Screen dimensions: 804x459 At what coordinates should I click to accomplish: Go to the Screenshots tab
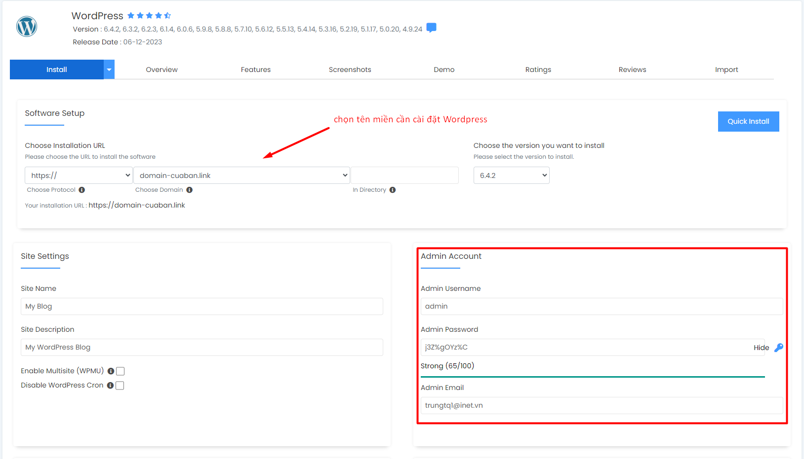tap(350, 70)
